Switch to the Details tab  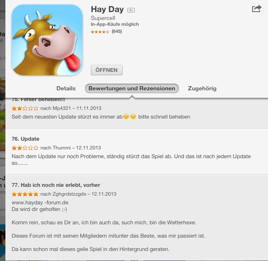[x=66, y=88]
